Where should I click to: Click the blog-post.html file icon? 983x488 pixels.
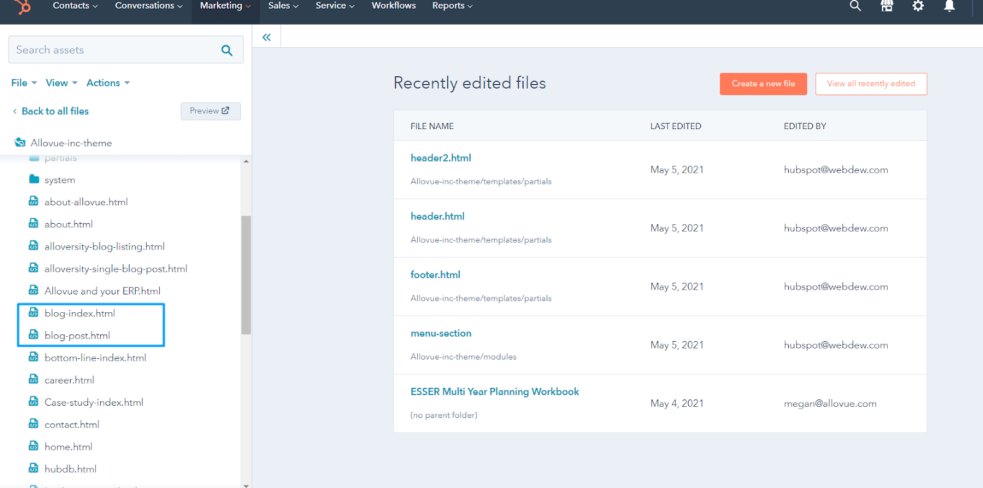[x=34, y=334]
